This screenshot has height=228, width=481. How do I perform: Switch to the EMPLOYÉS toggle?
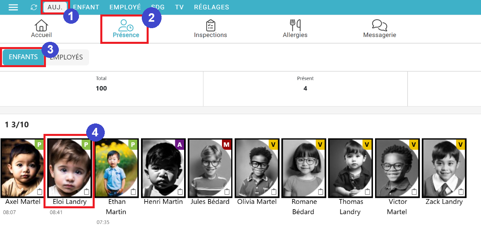click(67, 57)
